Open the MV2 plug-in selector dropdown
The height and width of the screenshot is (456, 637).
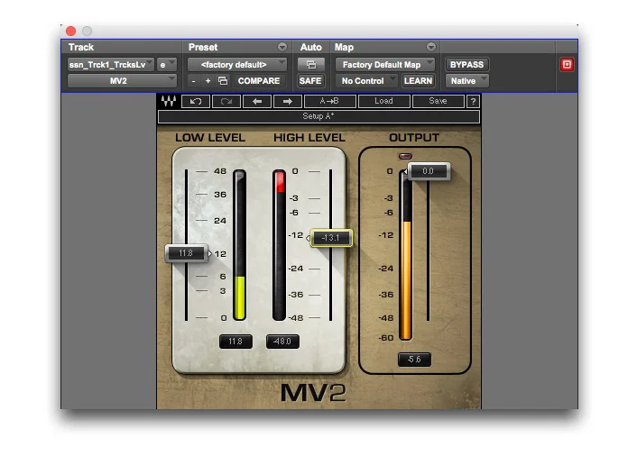tap(122, 81)
